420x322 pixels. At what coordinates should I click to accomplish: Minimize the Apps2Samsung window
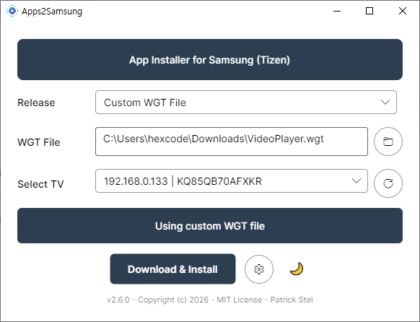337,11
